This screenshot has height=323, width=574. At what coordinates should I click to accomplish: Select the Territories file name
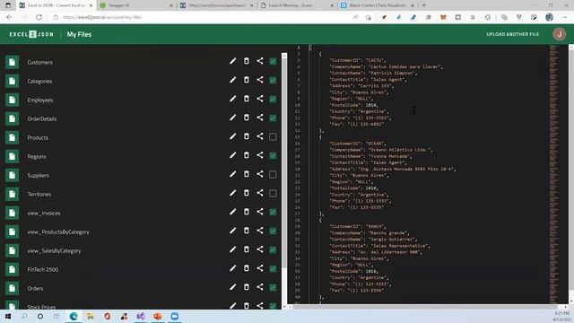point(39,195)
